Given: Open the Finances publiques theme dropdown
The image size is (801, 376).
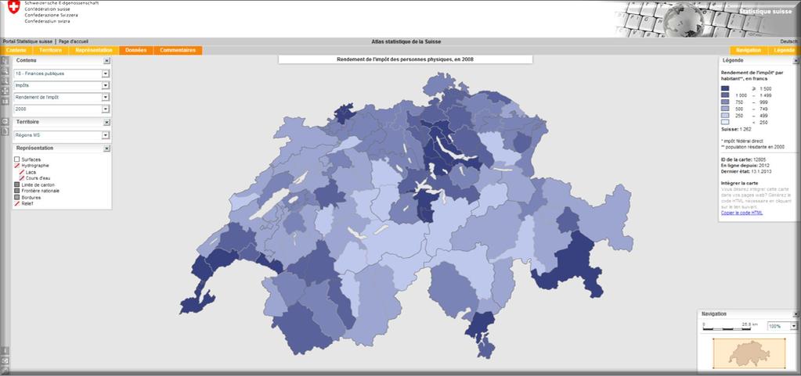Looking at the screenshot, I should 105,73.
